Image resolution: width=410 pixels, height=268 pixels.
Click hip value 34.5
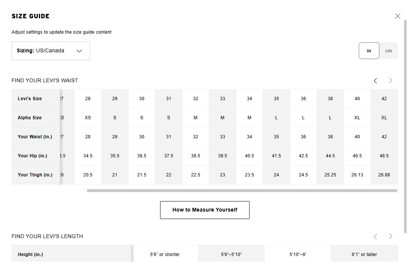[x=88, y=156]
